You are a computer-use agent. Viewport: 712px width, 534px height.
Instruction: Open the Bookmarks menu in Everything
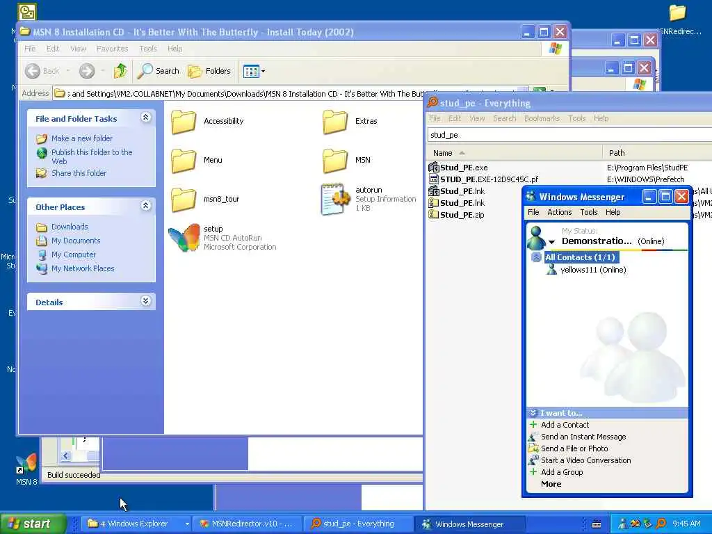pos(542,118)
